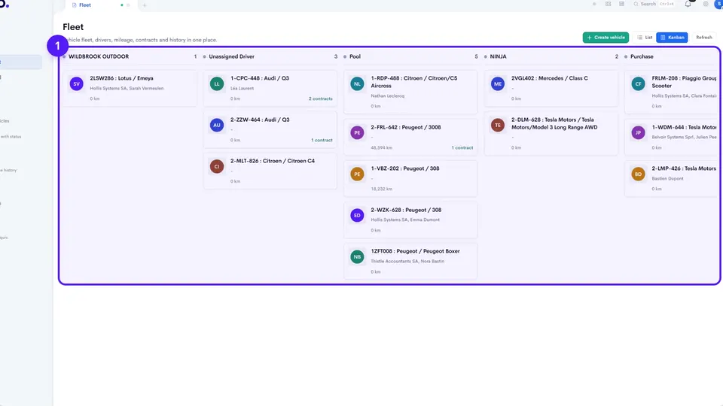Open '1 contract' link on 2-FRL-642
The height and width of the screenshot is (406, 723).
462,148
